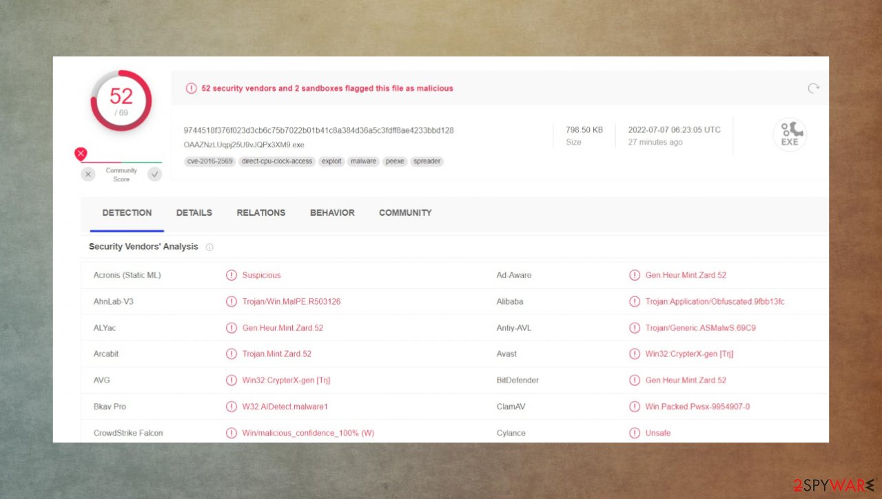Open the COMMUNITY tab
This screenshot has width=882, height=499.
pos(405,213)
